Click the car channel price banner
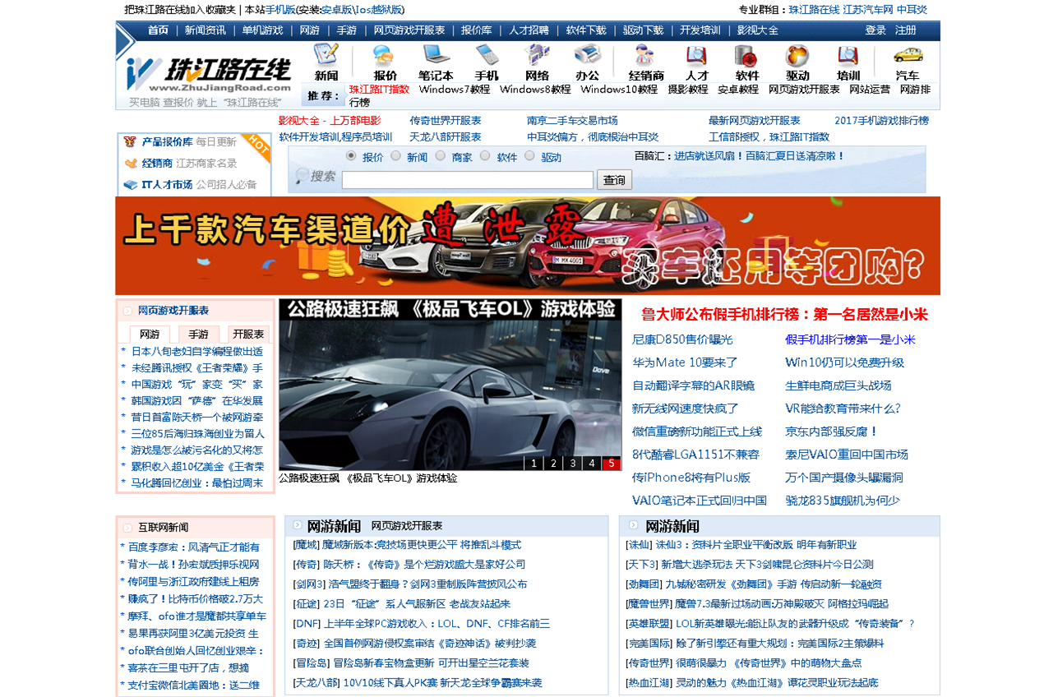Screen dimensions: 1044x697 pyautogui.click(x=528, y=246)
